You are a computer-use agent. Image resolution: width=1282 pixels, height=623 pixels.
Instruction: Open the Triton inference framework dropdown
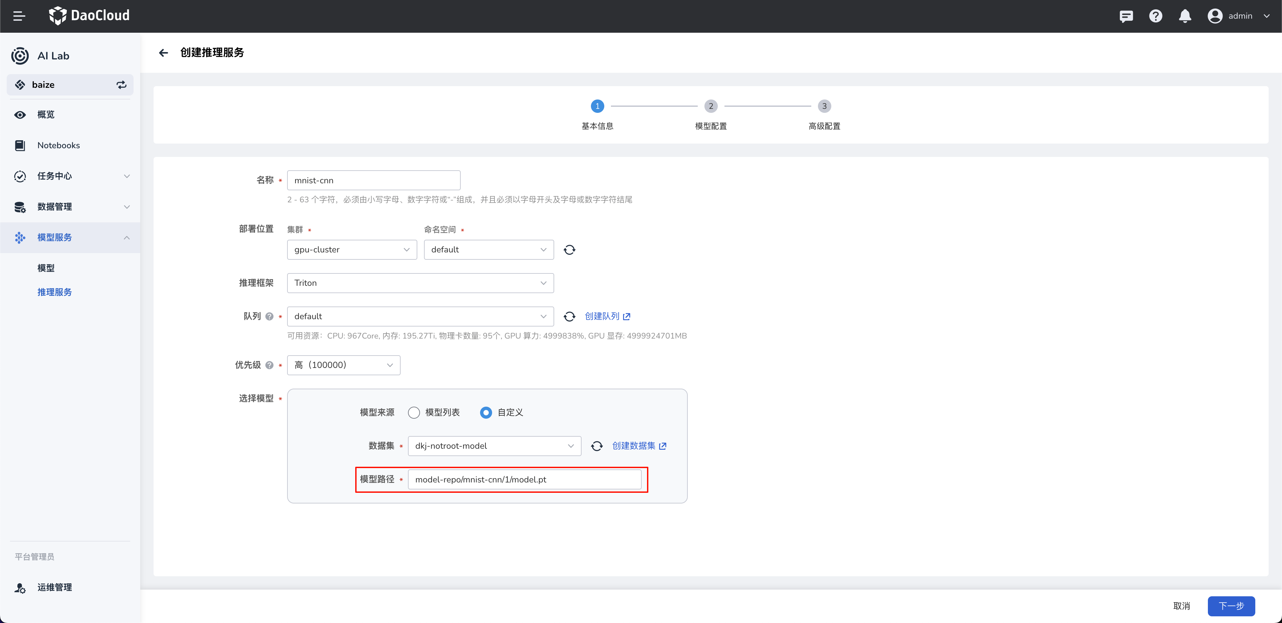tap(420, 283)
